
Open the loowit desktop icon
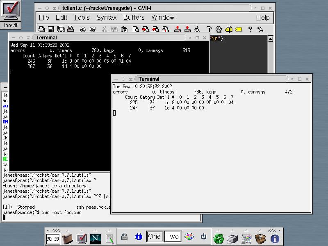pyautogui.click(x=11, y=15)
